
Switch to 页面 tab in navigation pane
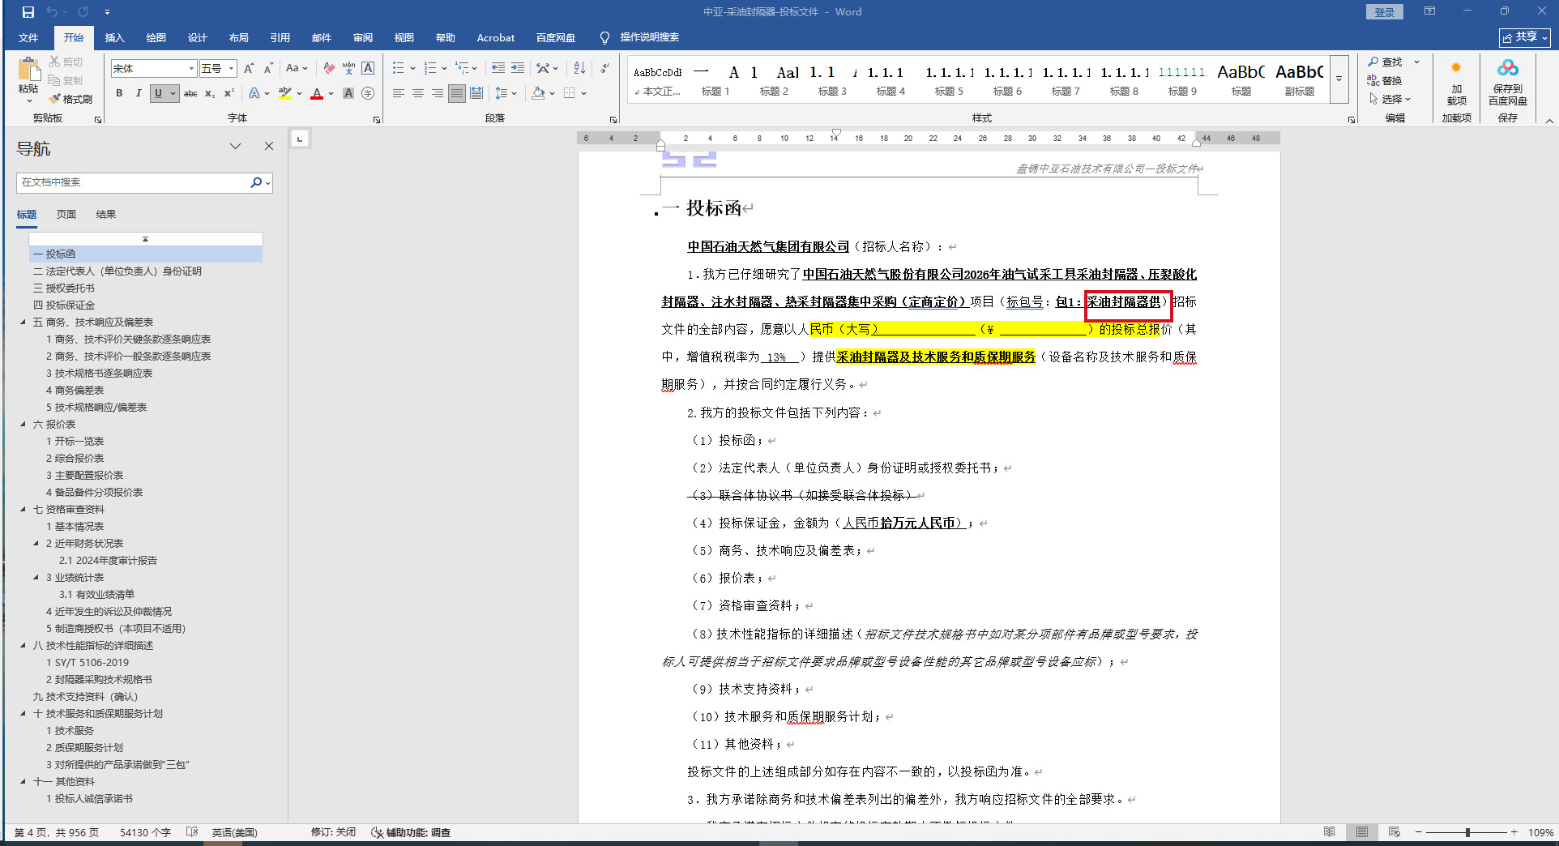click(x=66, y=215)
